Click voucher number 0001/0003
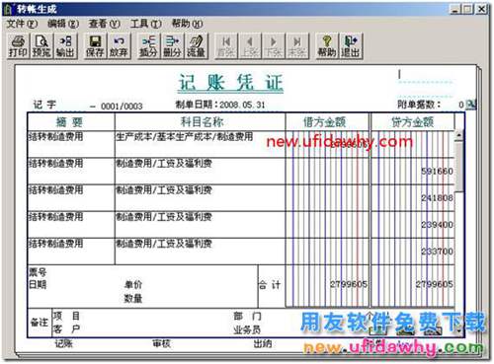494x364 pixels. coord(122,107)
